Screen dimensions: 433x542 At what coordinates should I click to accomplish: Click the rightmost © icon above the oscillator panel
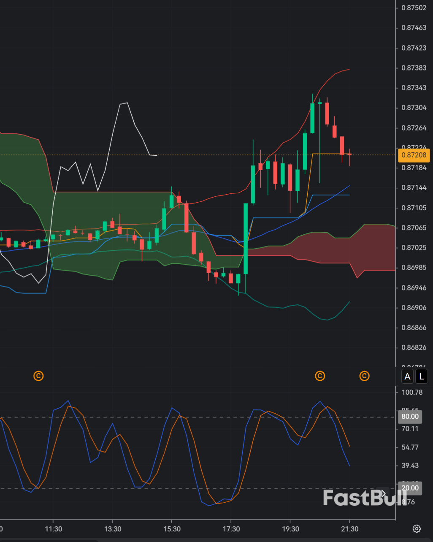pyautogui.click(x=364, y=376)
